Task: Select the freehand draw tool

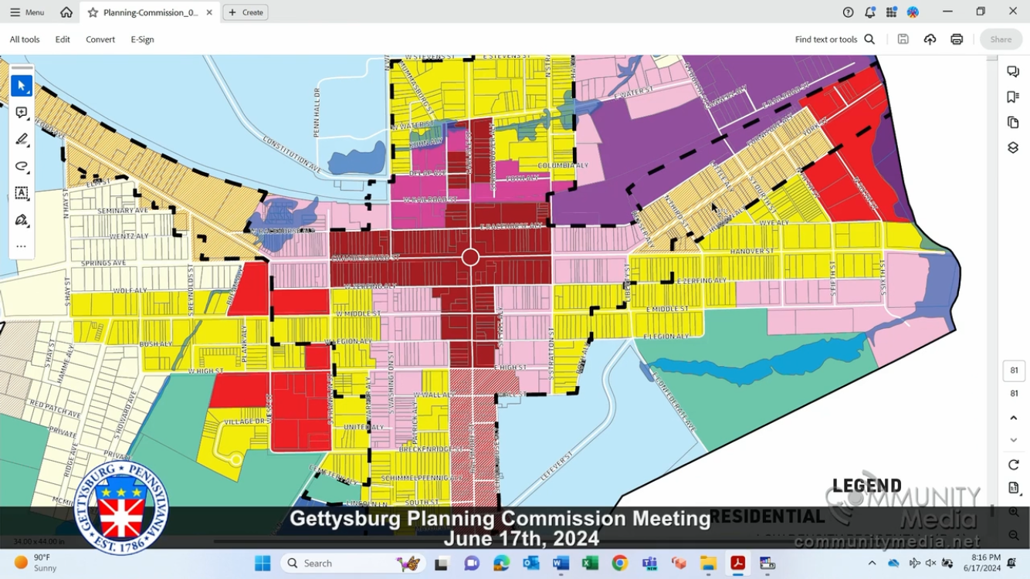Action: click(22, 167)
